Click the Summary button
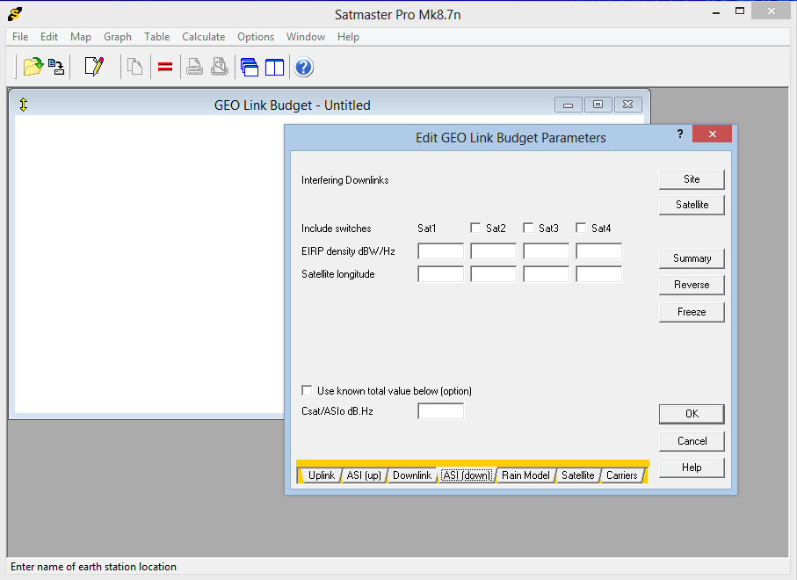The height and width of the screenshot is (580, 797). 692,258
